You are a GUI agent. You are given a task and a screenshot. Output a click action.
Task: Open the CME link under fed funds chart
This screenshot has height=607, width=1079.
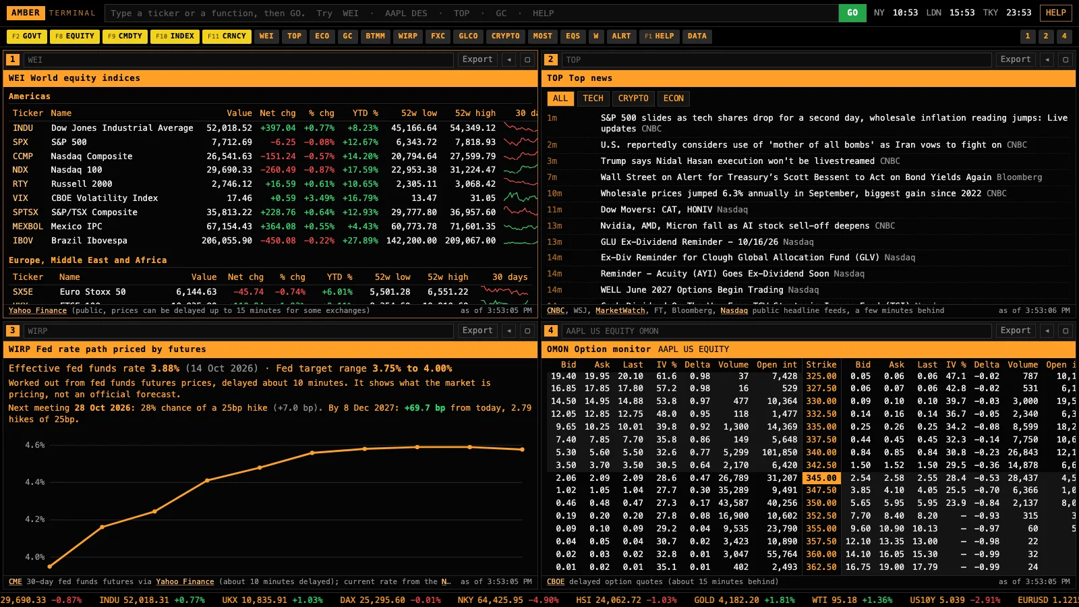tap(16, 581)
